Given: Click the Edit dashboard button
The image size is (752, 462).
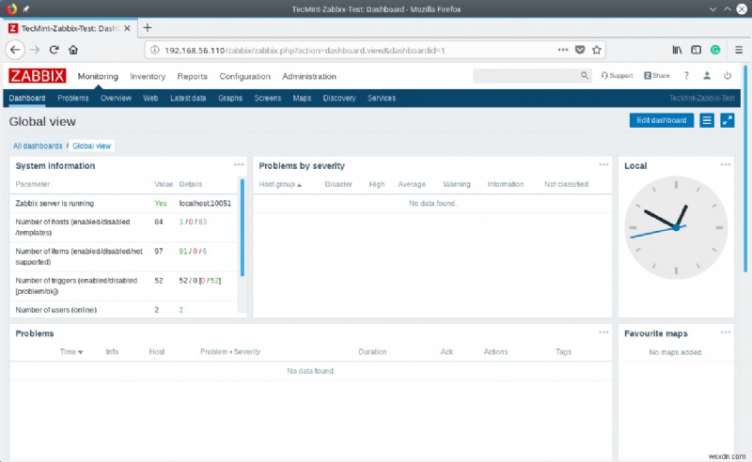Looking at the screenshot, I should 662,120.
